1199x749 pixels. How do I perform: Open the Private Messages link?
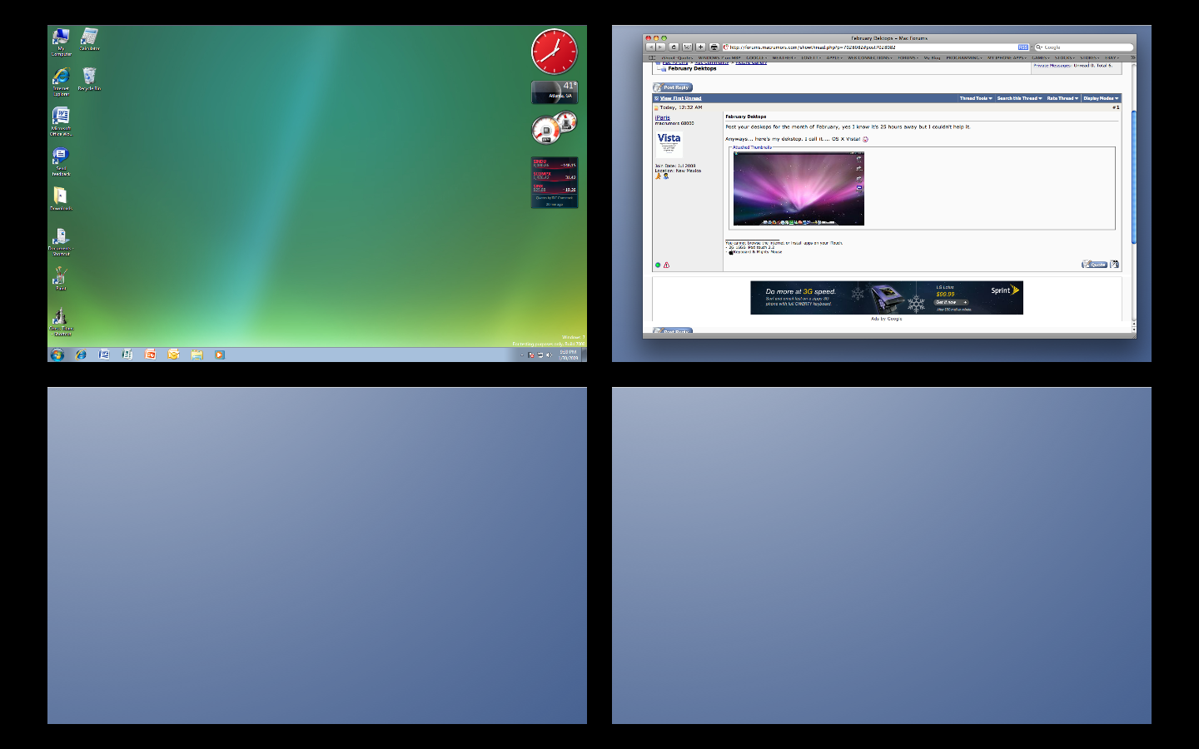[x=1052, y=65]
